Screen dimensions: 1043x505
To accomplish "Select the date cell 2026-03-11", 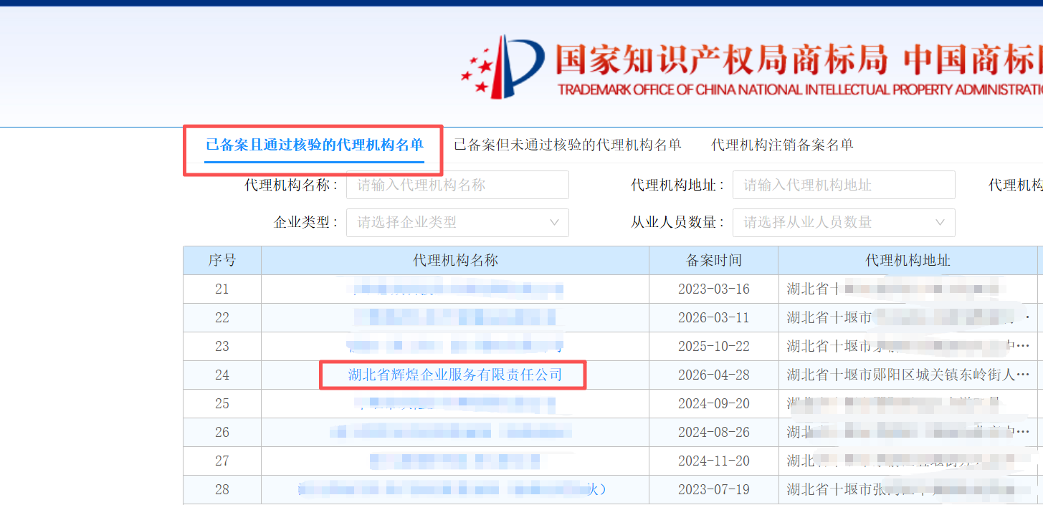I will click(714, 318).
